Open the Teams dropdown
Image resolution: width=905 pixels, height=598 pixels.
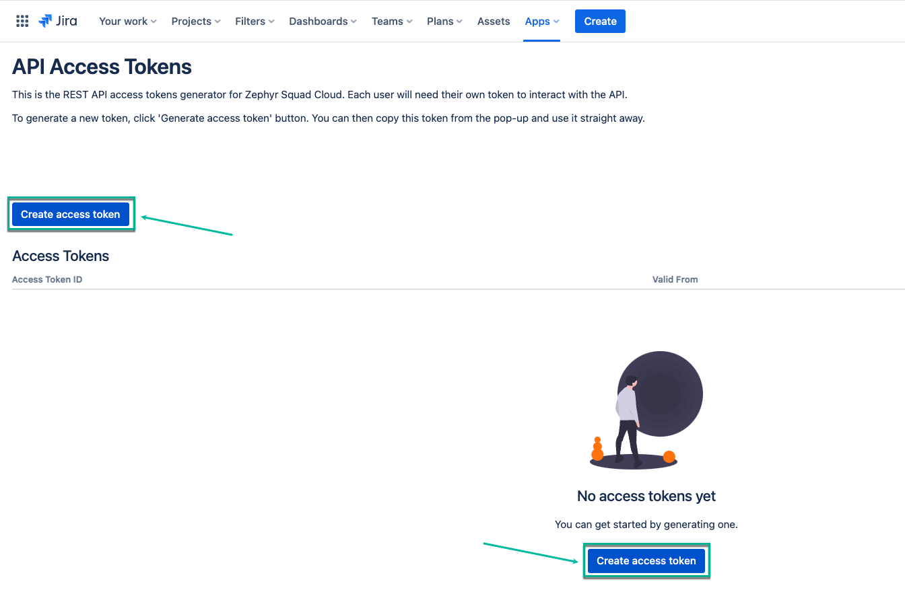point(391,21)
